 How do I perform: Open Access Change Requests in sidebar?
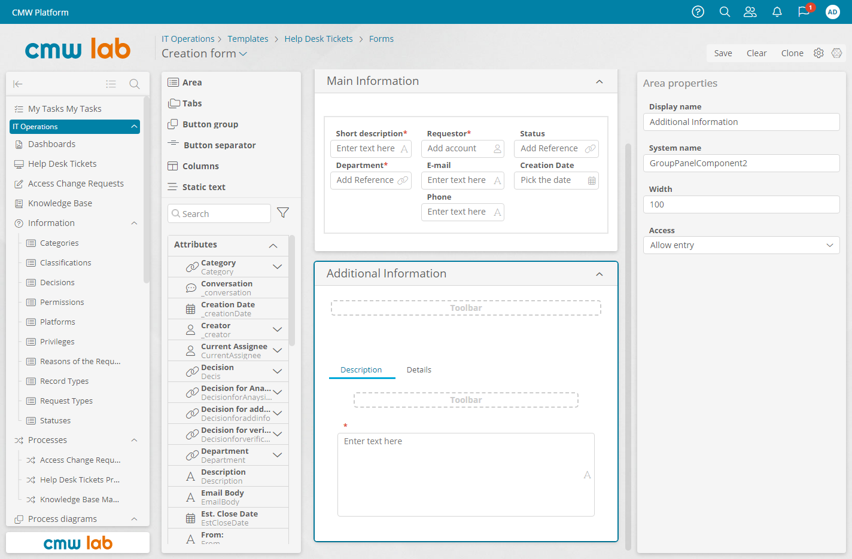[76, 184]
